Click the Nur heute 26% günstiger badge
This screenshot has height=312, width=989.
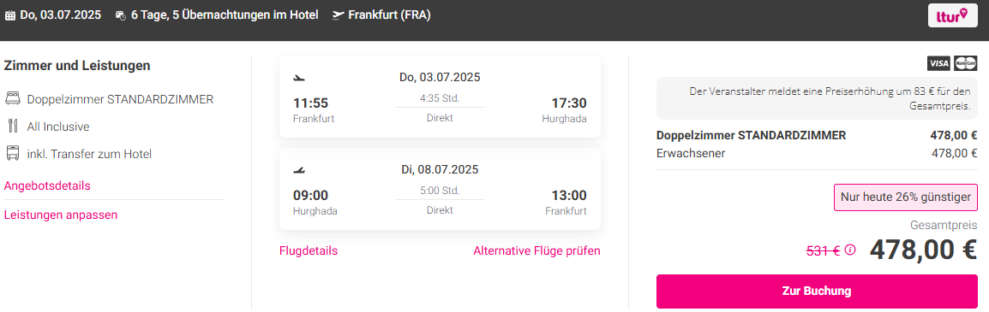tap(906, 197)
